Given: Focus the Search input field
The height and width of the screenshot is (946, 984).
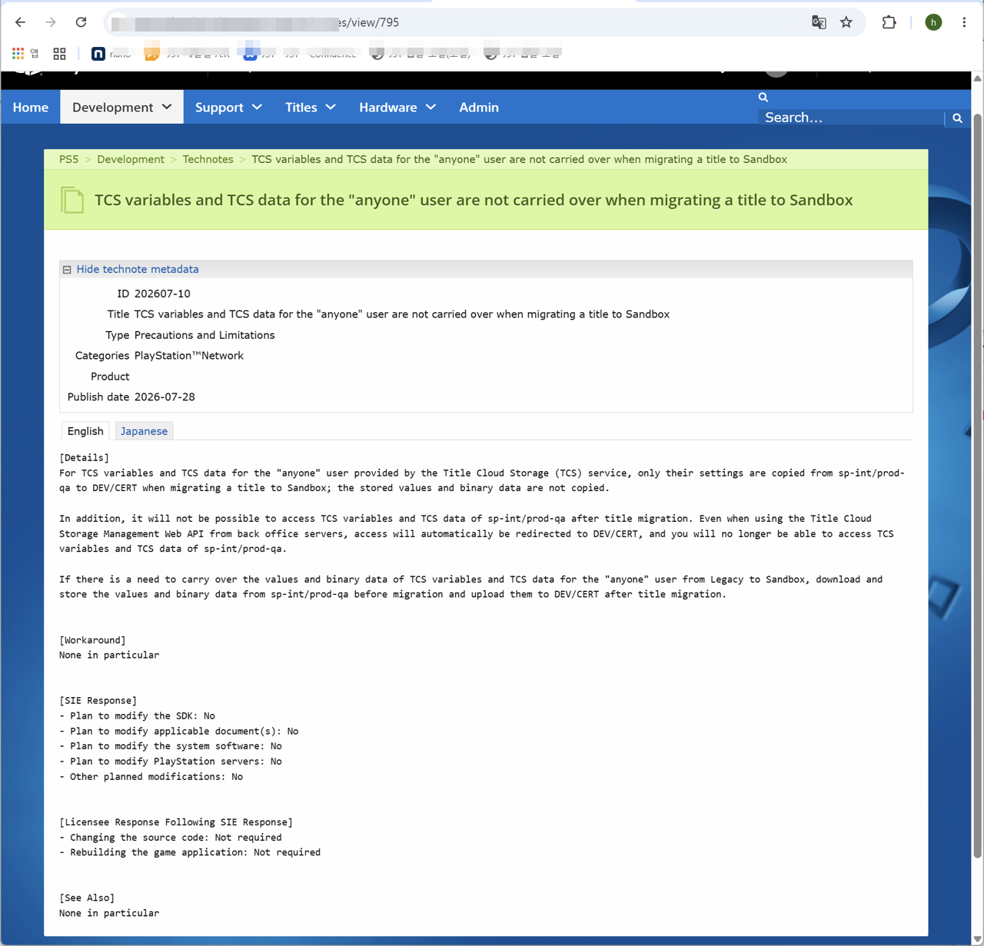Looking at the screenshot, I should [x=851, y=118].
